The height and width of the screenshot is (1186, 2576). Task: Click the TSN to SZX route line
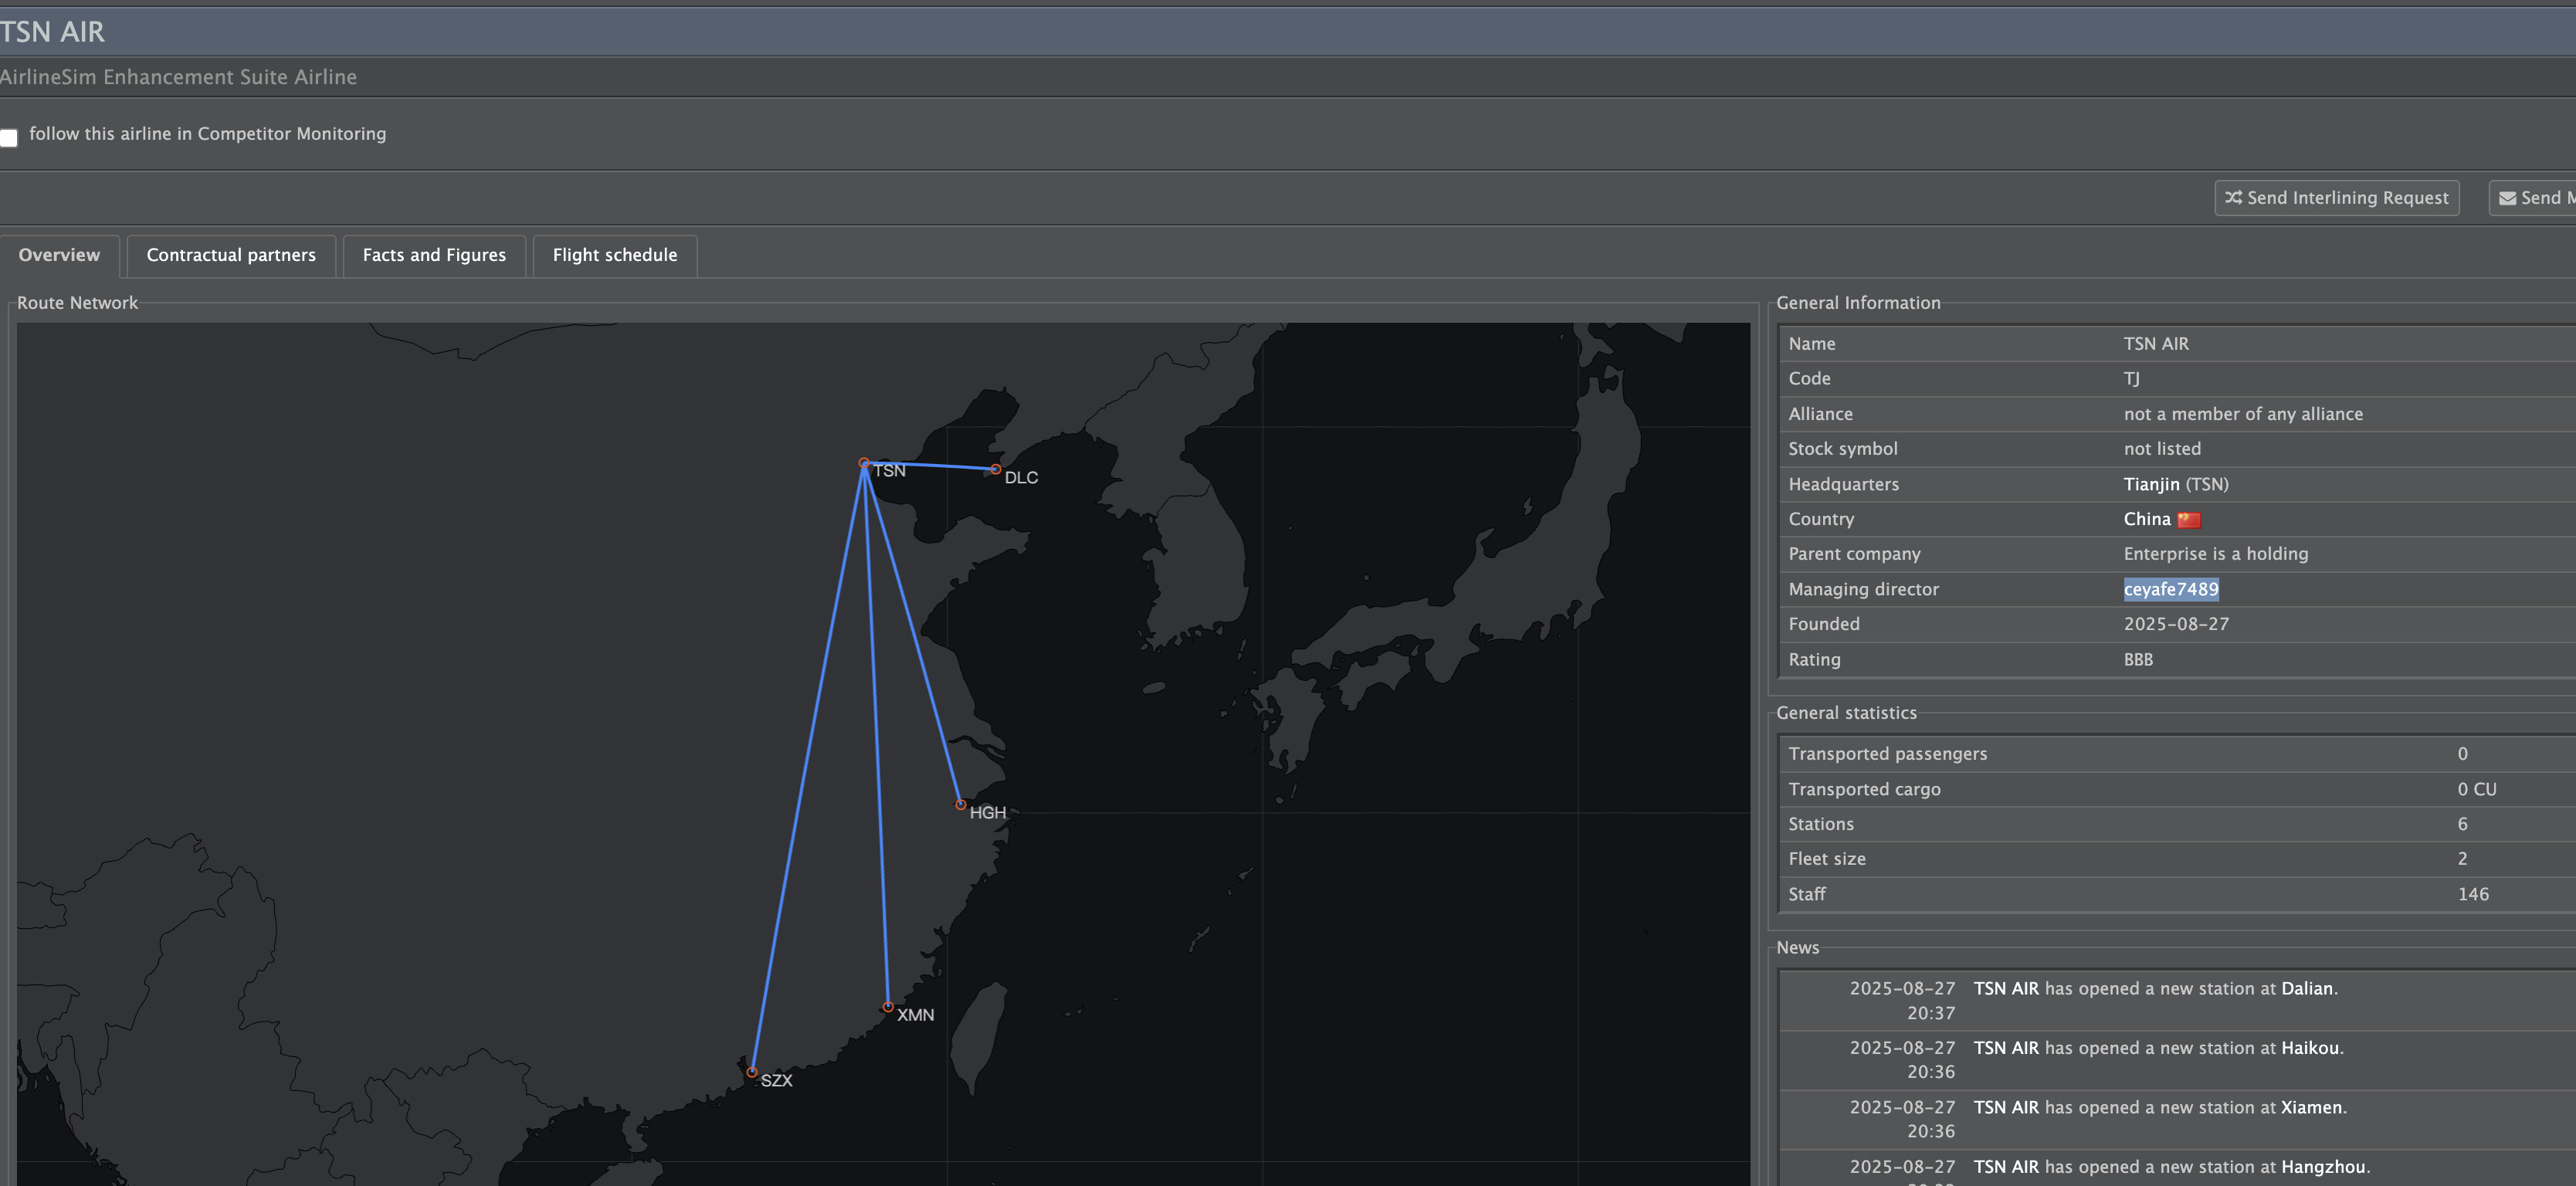coord(808,770)
